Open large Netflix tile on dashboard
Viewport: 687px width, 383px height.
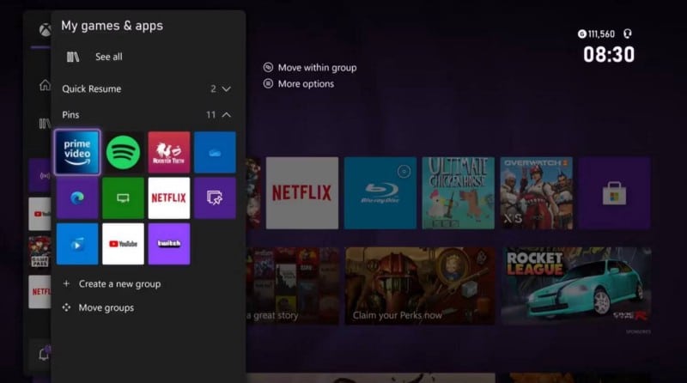pos(302,193)
